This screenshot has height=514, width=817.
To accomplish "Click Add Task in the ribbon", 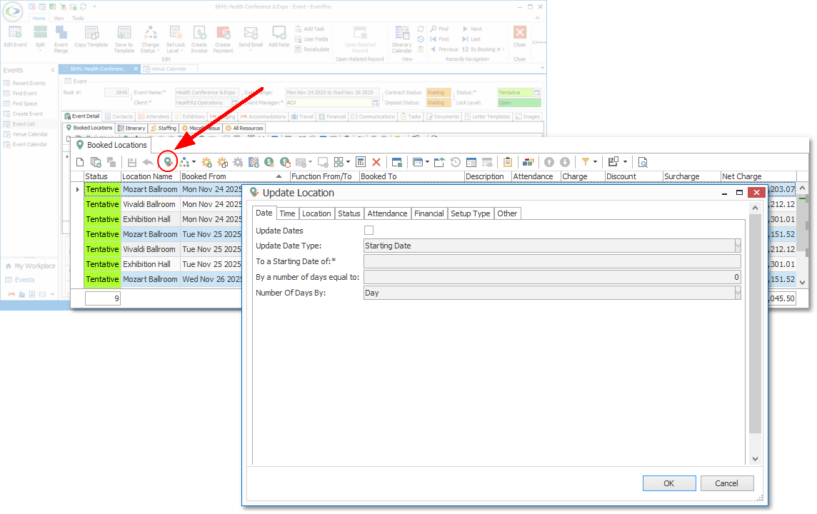I will click(x=310, y=29).
